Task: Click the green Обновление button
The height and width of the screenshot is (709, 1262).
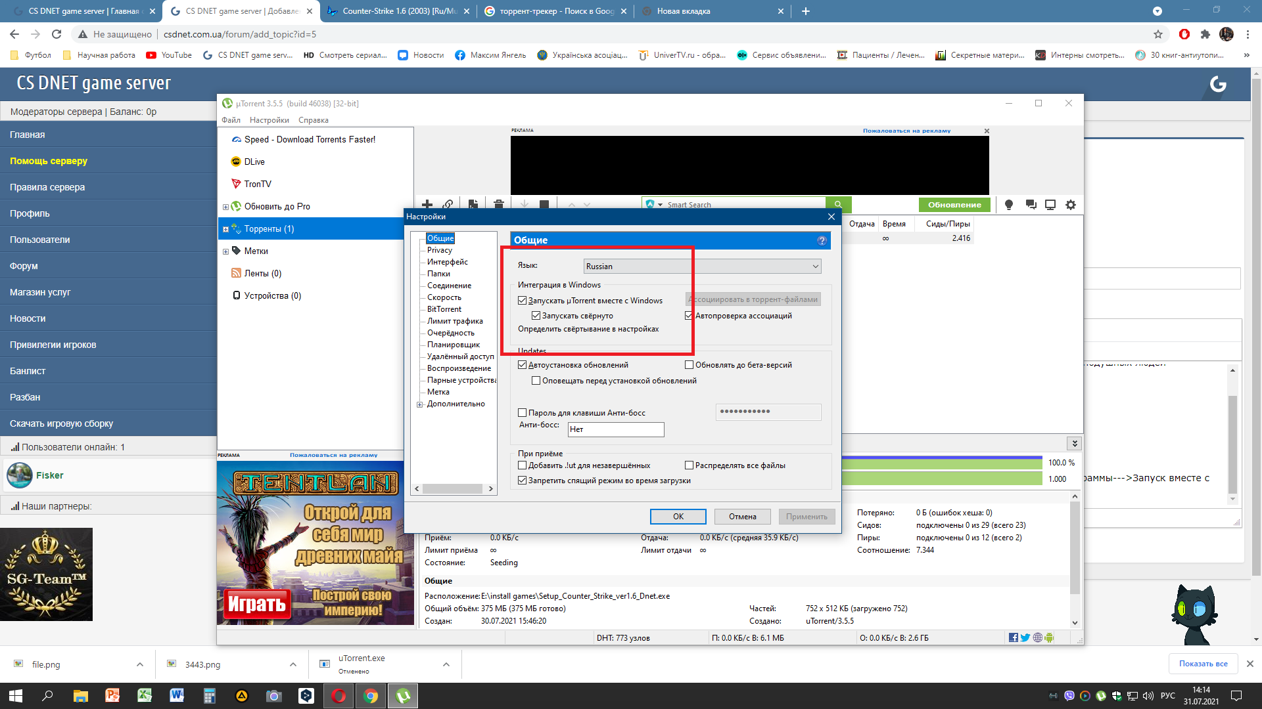Action: coord(954,205)
